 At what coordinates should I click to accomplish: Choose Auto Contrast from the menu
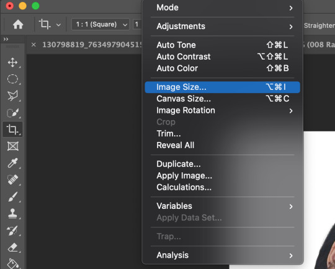pyautogui.click(x=223, y=56)
